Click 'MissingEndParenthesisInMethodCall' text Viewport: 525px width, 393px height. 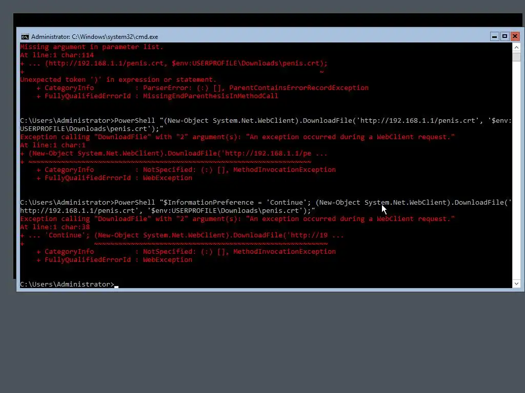210,96
